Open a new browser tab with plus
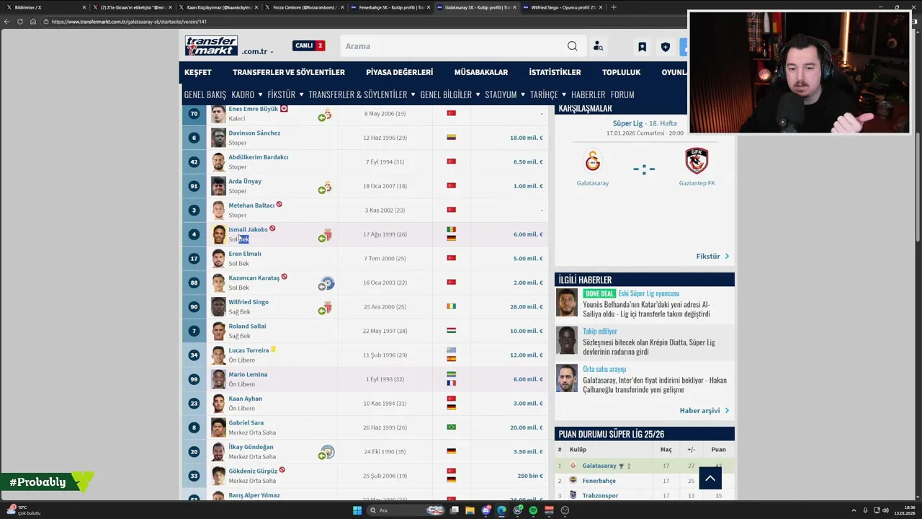 (x=614, y=7)
